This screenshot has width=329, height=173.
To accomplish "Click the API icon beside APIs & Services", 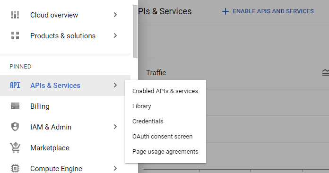I will click(15, 86).
